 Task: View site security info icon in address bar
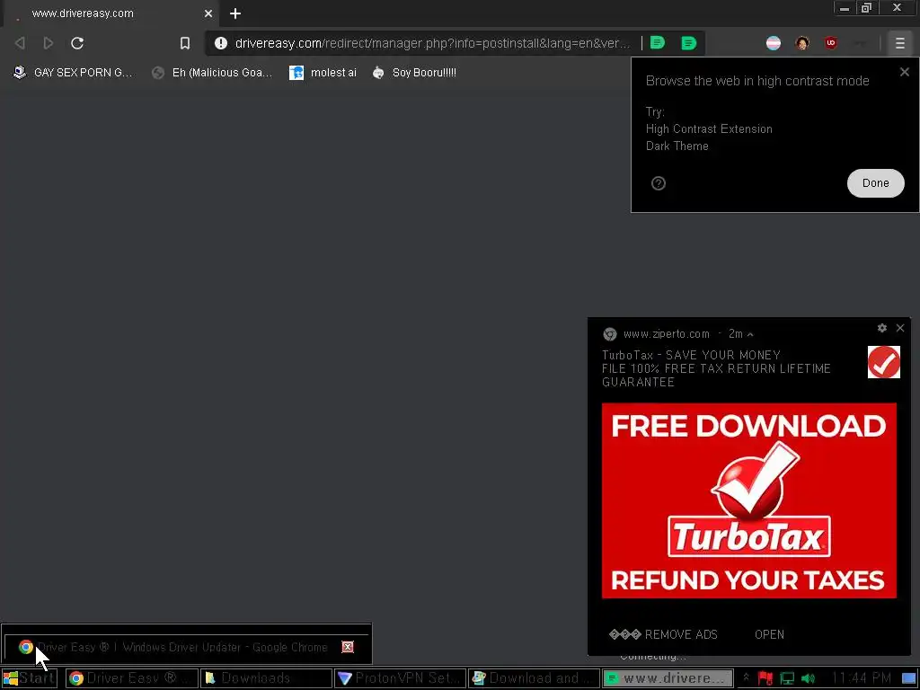(x=221, y=43)
